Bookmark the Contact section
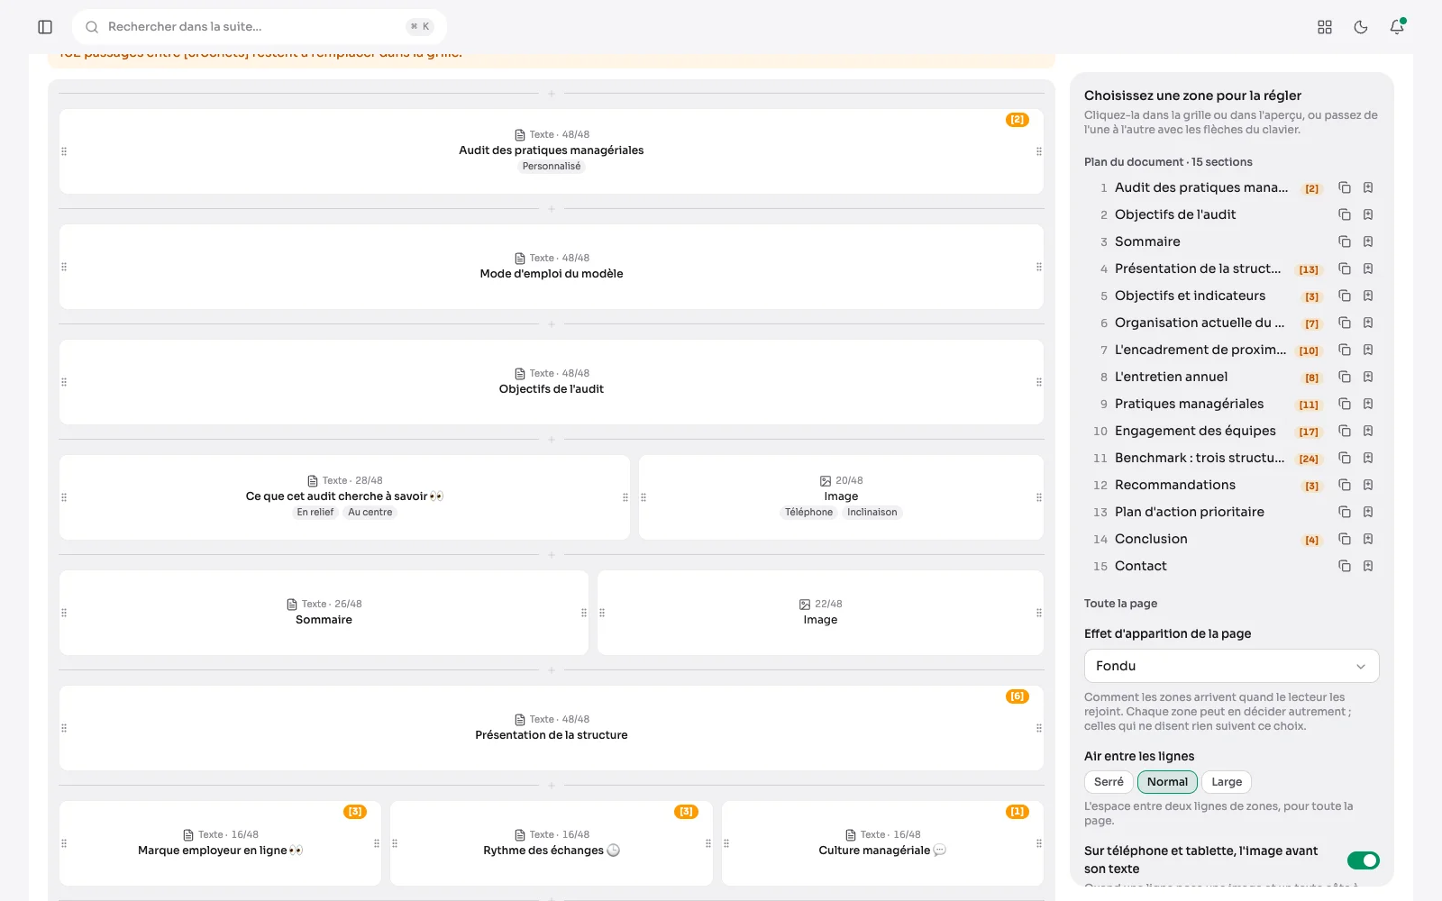The width and height of the screenshot is (1442, 901). 1368,566
